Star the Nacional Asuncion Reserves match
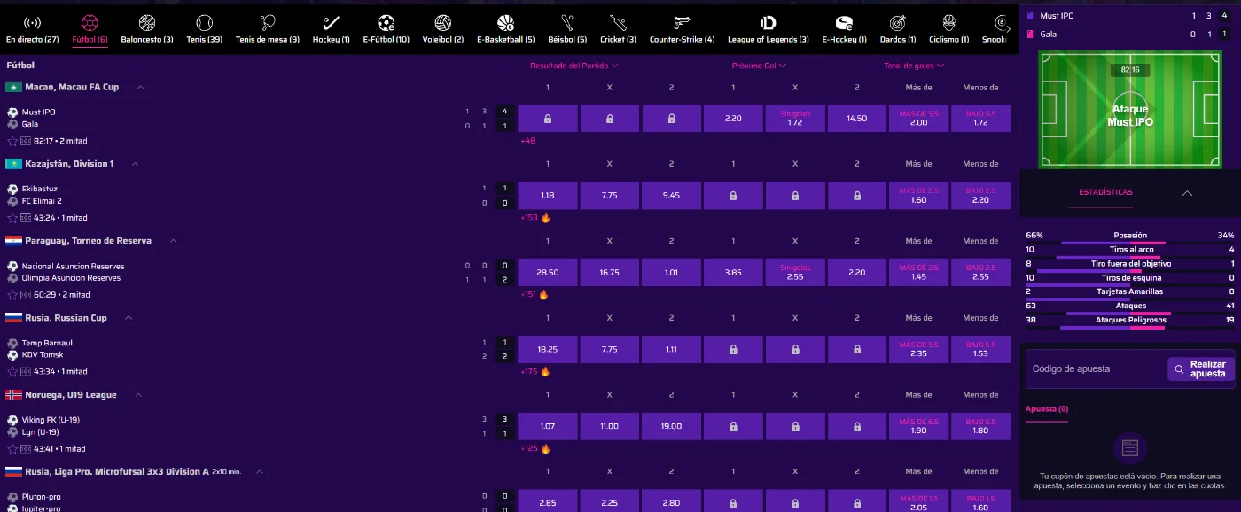Viewport: 1241px width, 512px height. pyautogui.click(x=12, y=295)
